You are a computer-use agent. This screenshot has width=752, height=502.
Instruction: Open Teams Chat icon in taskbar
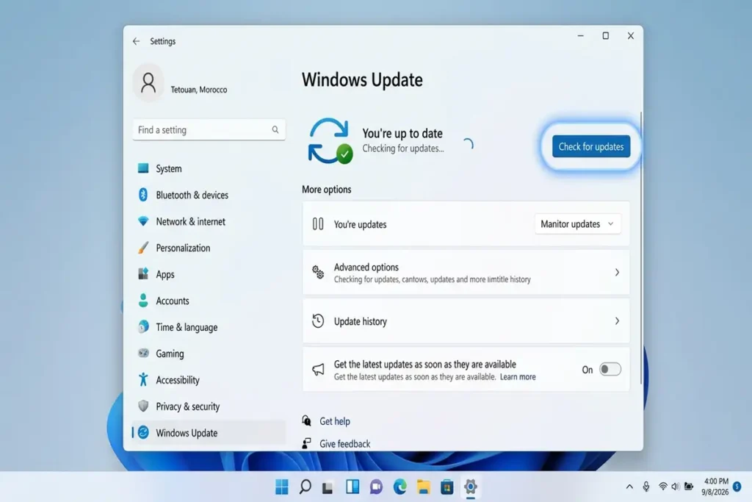click(x=376, y=487)
